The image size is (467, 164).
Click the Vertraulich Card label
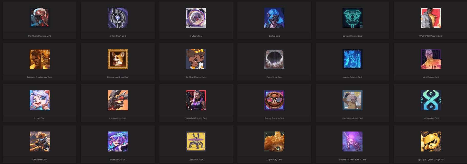click(196, 160)
